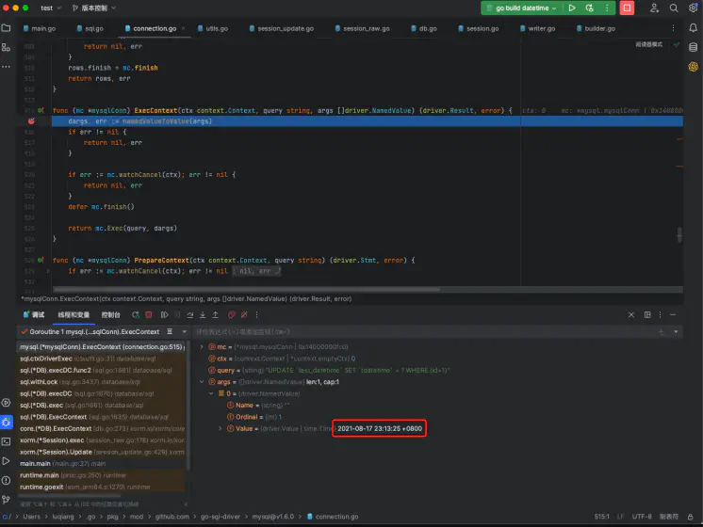Image resolution: width=703 pixels, height=527 pixels.
Task: Stop the debugger from the debug toolbar
Action: click(148, 314)
